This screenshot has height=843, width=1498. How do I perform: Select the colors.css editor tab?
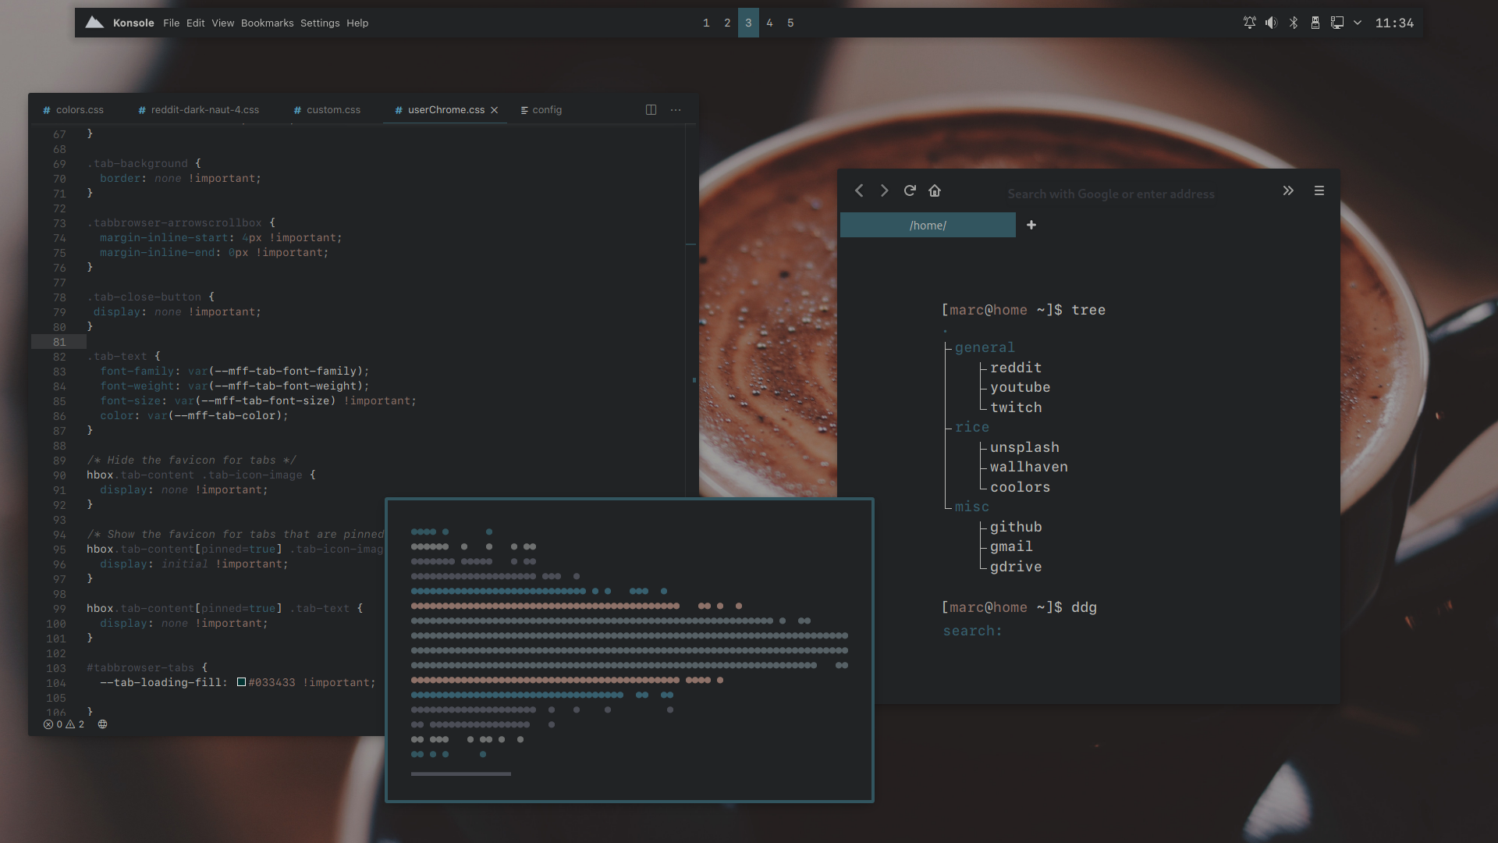pyautogui.click(x=79, y=109)
